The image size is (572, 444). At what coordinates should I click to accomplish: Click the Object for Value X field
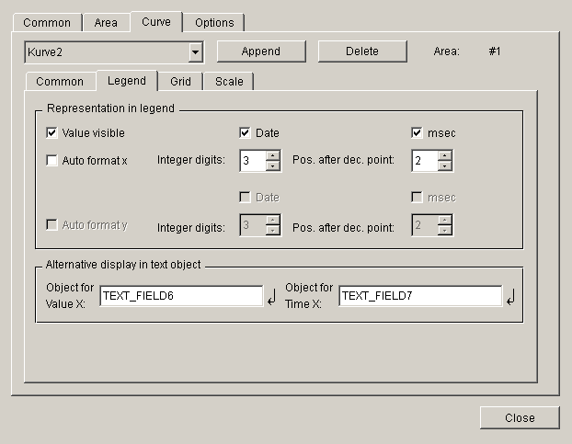[x=181, y=296]
